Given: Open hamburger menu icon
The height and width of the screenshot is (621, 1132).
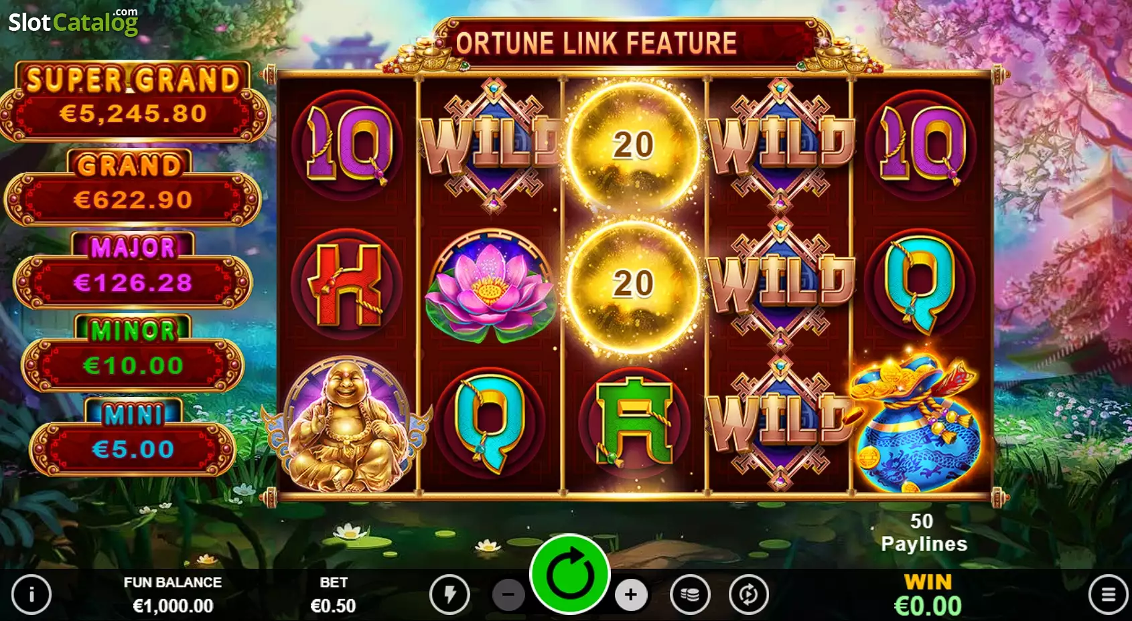Looking at the screenshot, I should pos(1108,594).
